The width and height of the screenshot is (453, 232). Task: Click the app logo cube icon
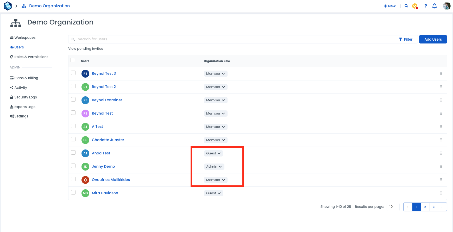pyautogui.click(x=8, y=6)
